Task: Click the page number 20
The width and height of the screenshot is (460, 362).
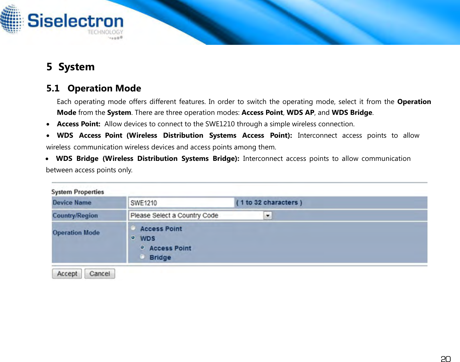Action: 446,359
